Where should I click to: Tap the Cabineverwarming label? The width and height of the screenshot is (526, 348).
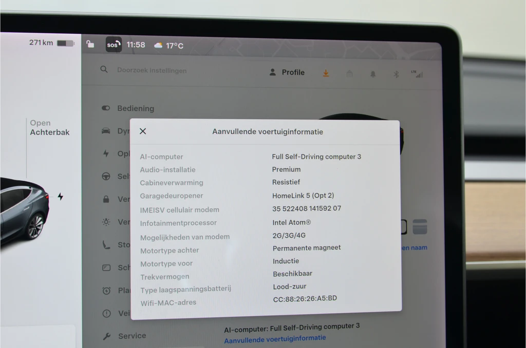click(x=172, y=183)
